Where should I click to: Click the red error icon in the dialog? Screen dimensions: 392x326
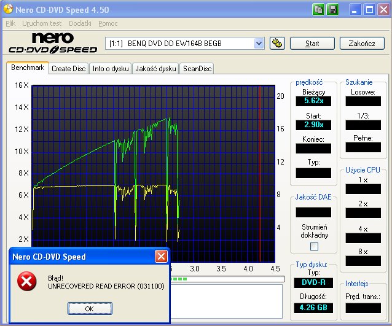[x=27, y=281]
